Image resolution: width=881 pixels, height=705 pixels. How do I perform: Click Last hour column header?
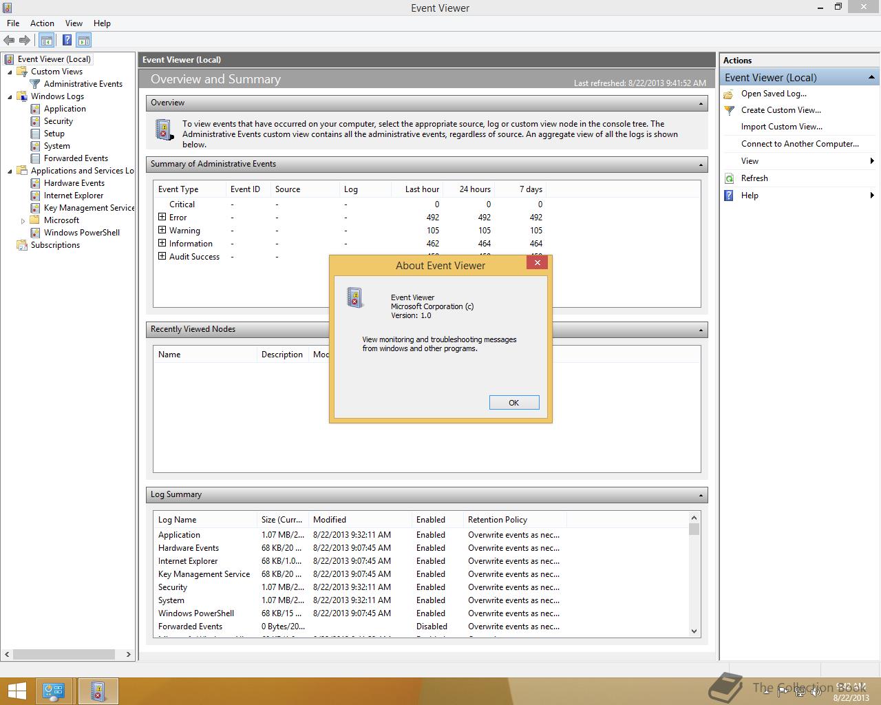click(x=417, y=189)
